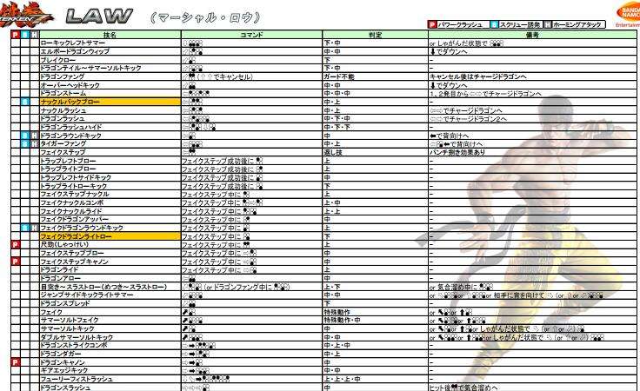Click the S badge beside ドラゴンラウンドキック
The height and width of the screenshot is (391, 640).
[25, 136]
